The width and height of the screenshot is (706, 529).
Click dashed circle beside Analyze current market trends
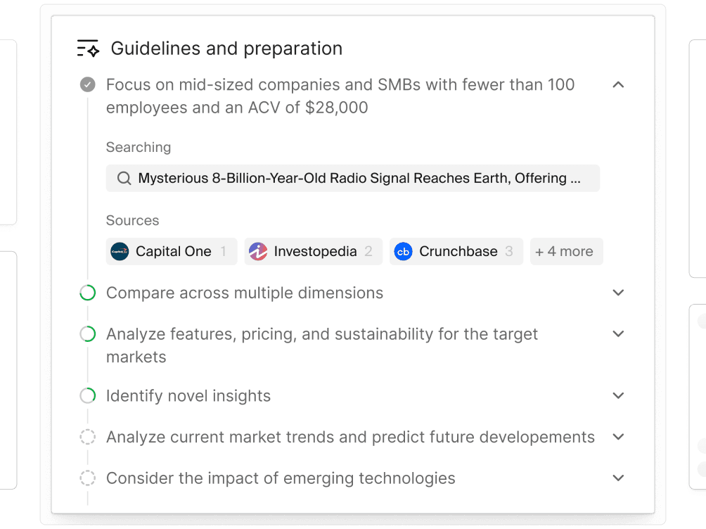point(88,437)
